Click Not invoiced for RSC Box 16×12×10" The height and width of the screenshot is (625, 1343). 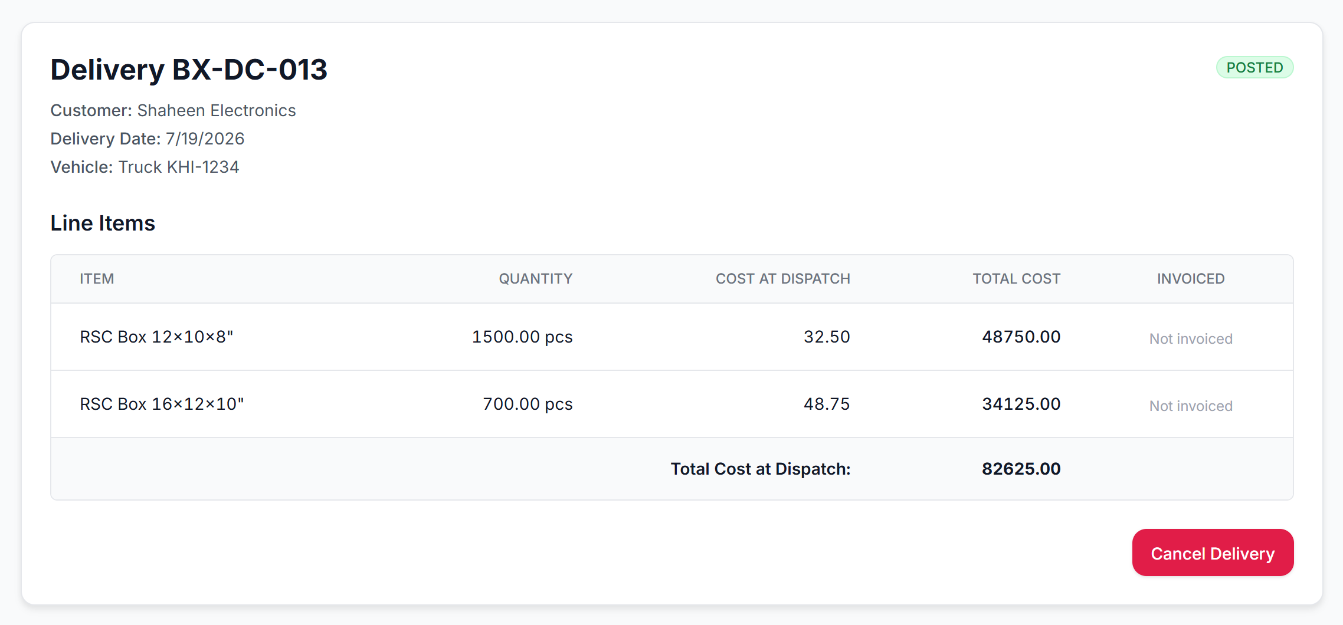pos(1191,406)
